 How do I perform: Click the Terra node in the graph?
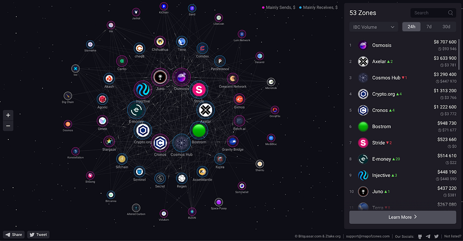(182, 42)
